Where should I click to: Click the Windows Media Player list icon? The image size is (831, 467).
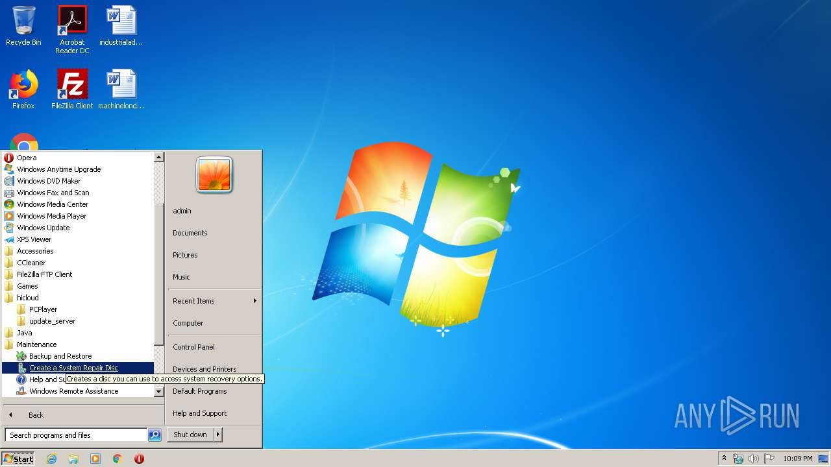pos(9,216)
